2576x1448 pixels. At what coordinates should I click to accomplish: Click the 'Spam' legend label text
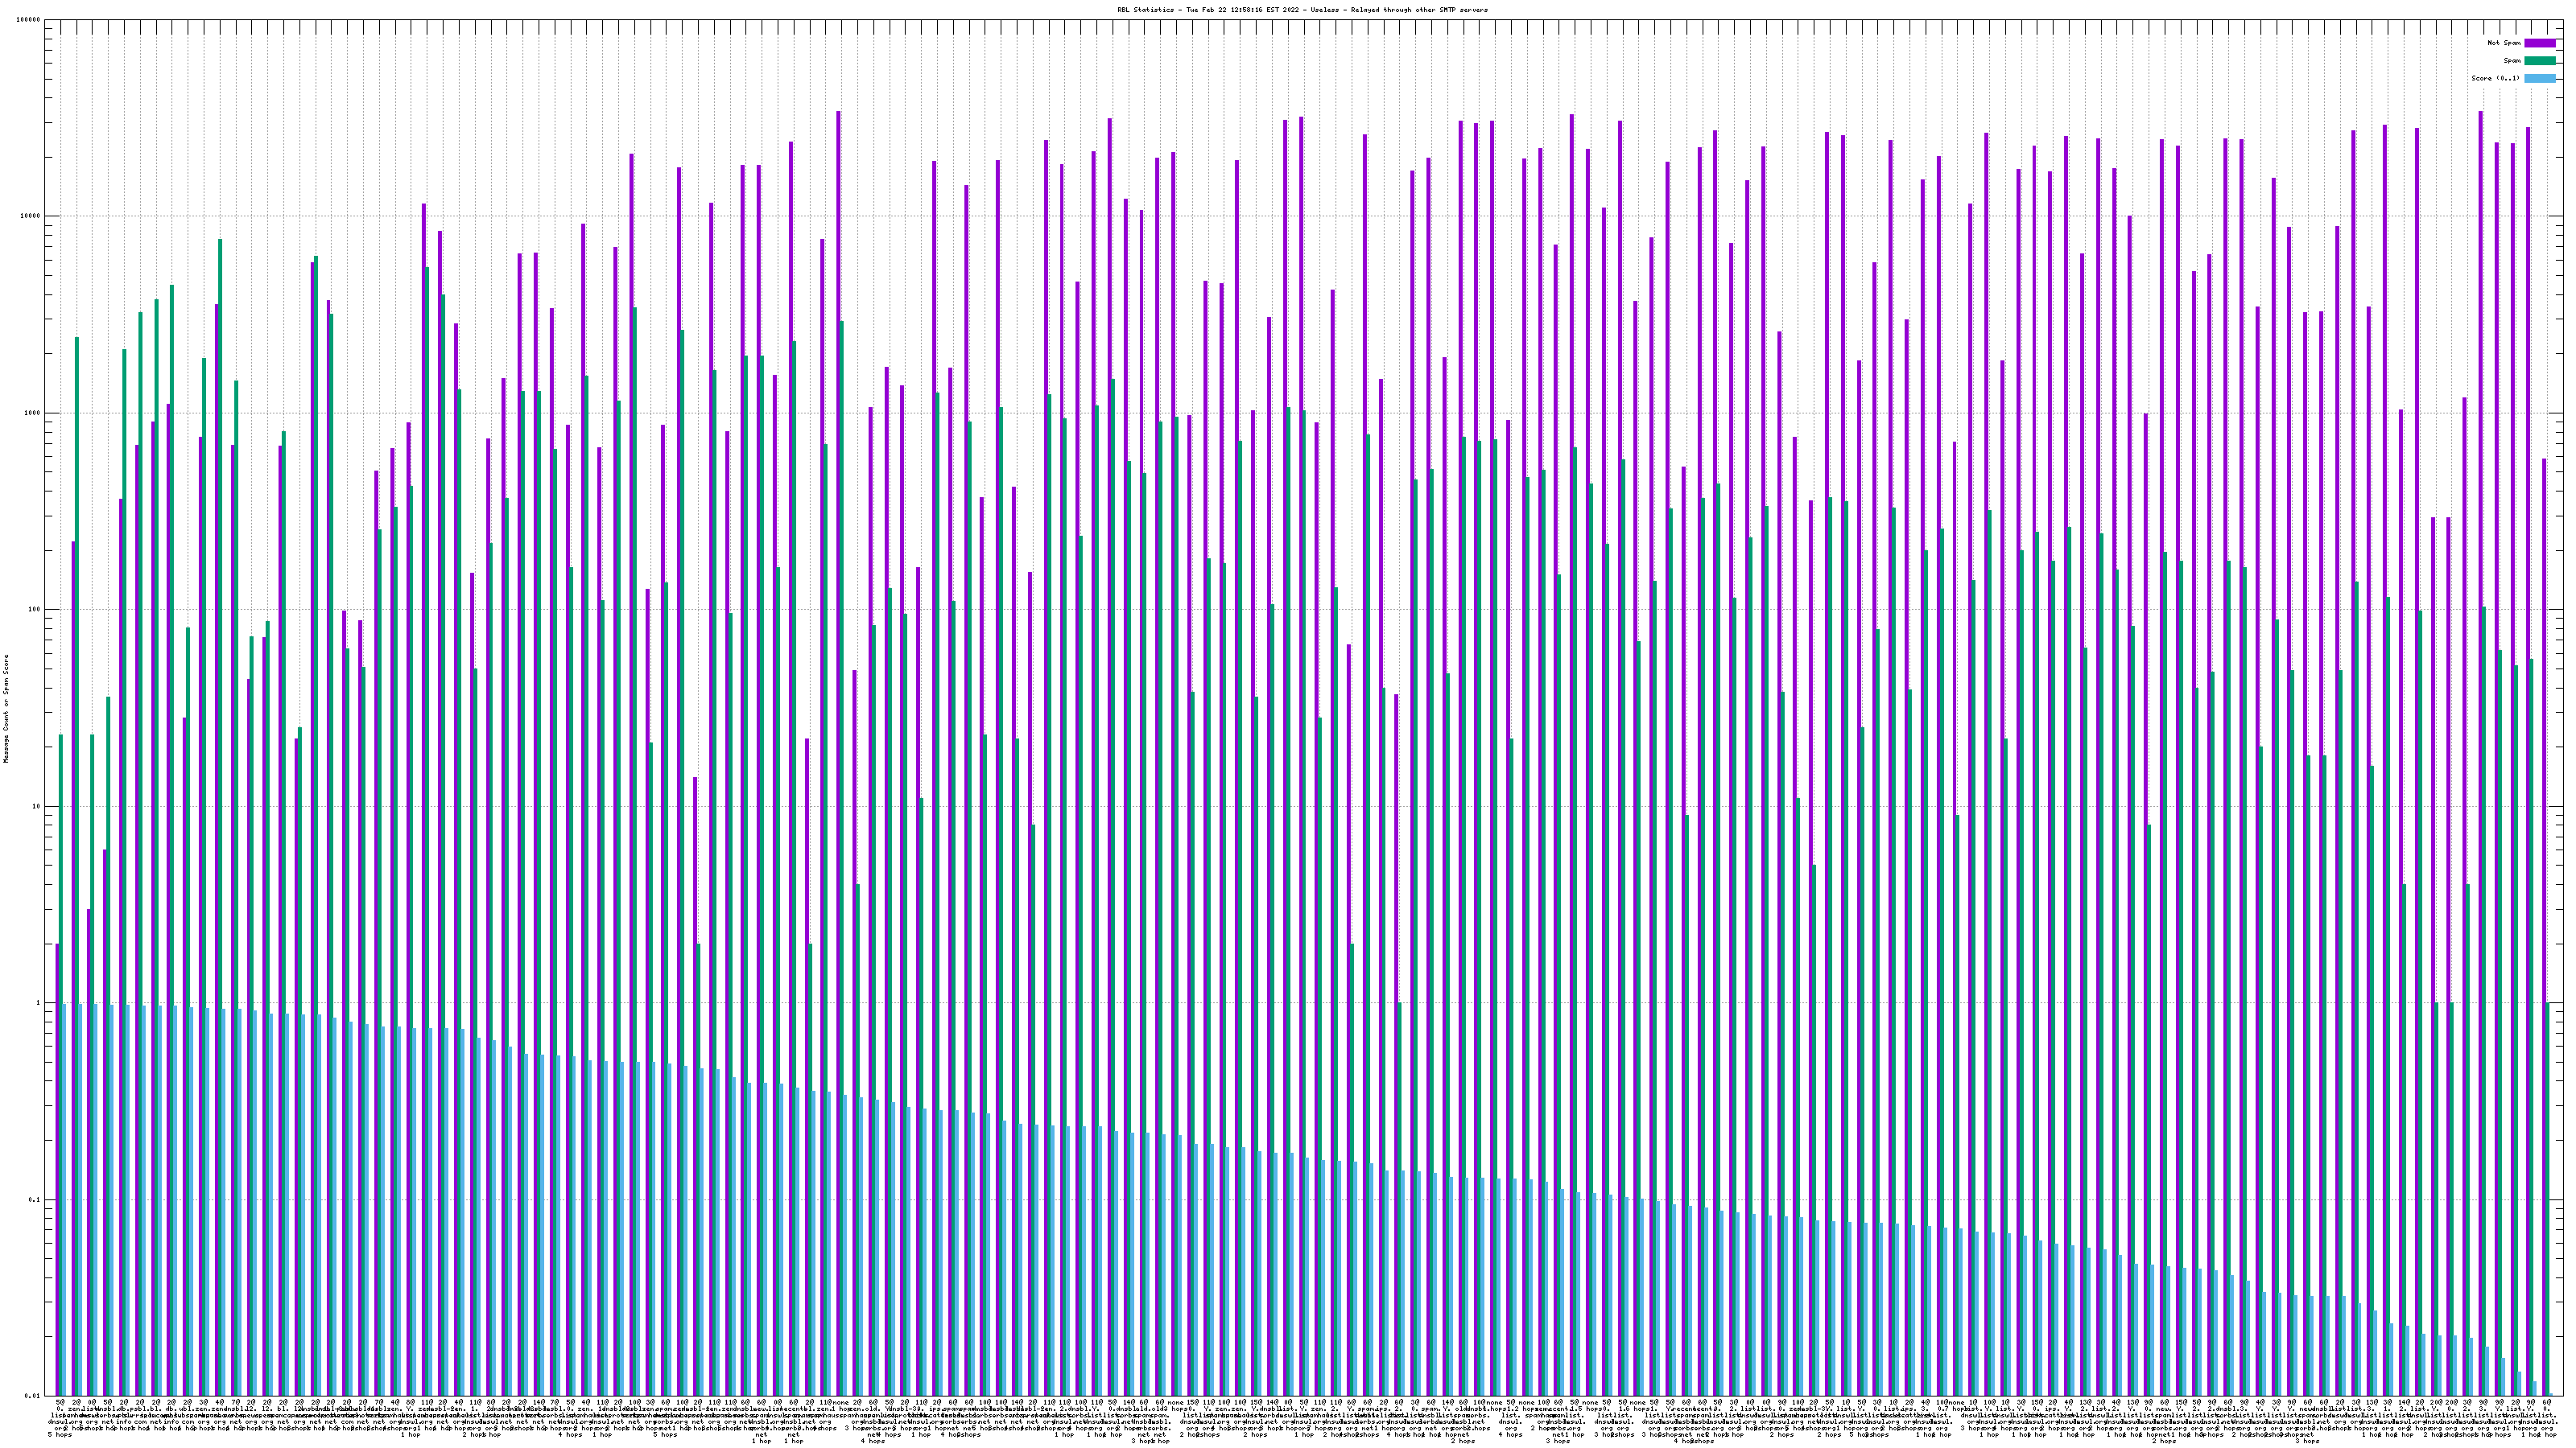pos(2512,61)
